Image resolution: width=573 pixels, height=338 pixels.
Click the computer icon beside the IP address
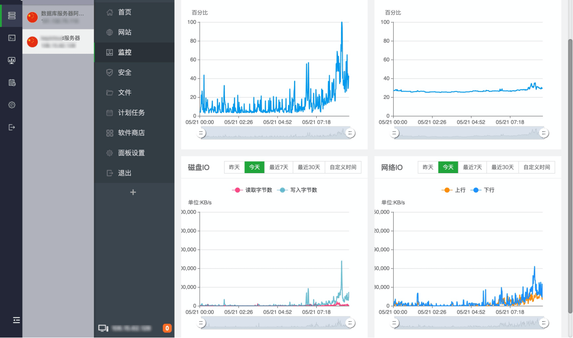[x=103, y=328]
